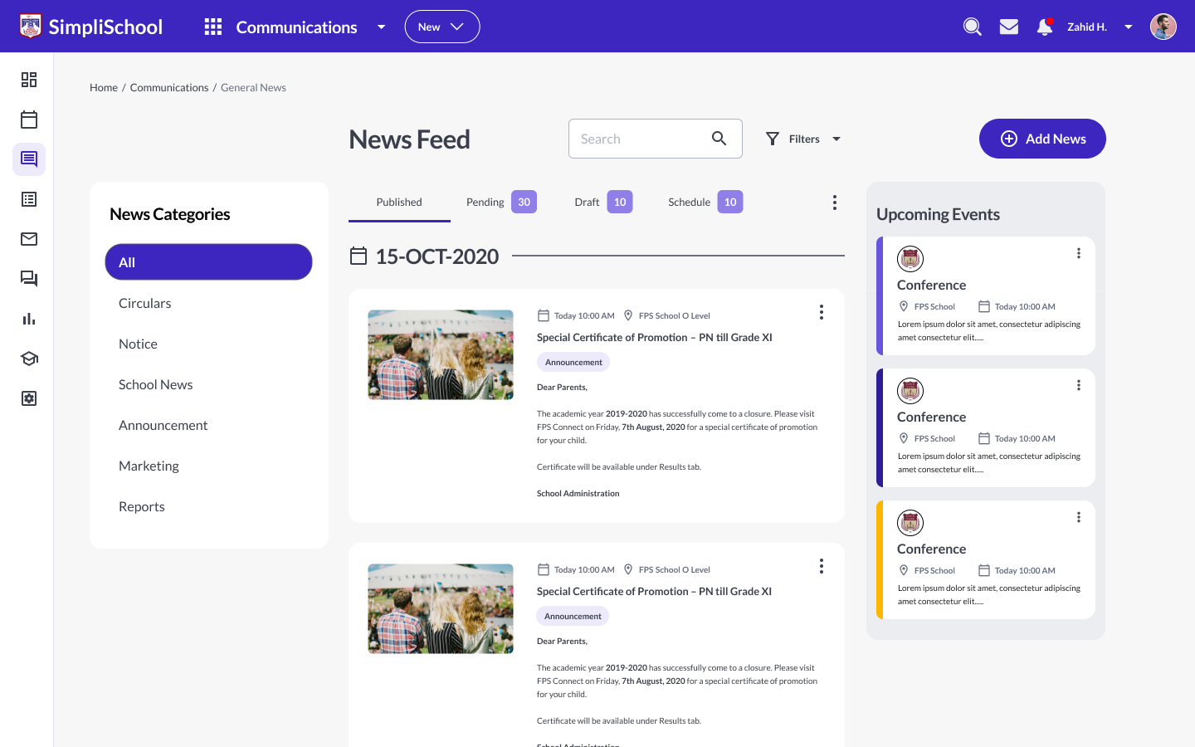Open the settings gear icon in sidebar
Viewport: 1195px width, 747px height.
click(x=29, y=398)
